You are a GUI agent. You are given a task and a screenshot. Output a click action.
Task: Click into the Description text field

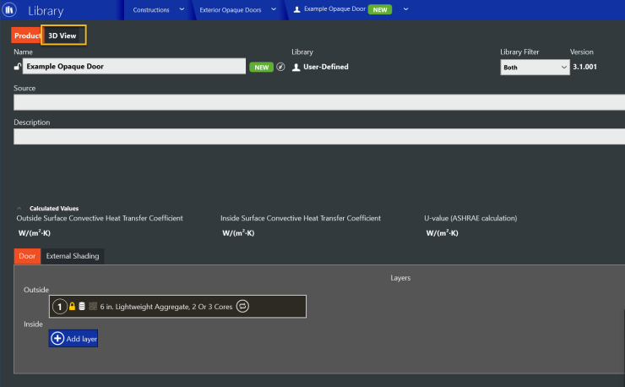tap(319, 136)
